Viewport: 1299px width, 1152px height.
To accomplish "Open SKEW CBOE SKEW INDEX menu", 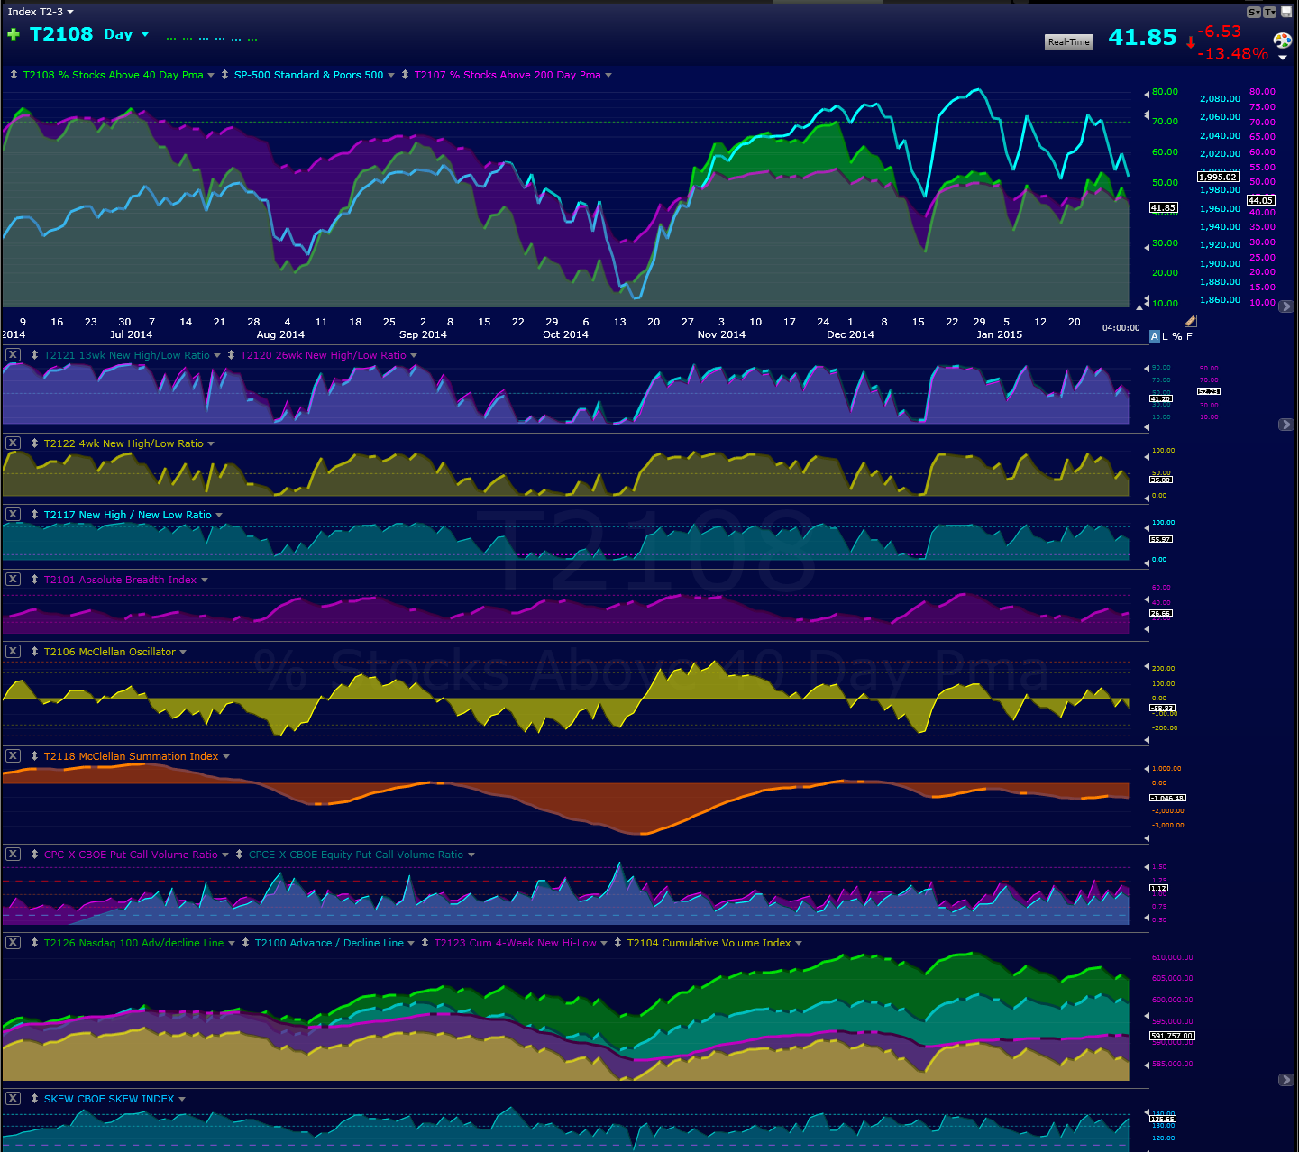I will pyautogui.click(x=182, y=1099).
